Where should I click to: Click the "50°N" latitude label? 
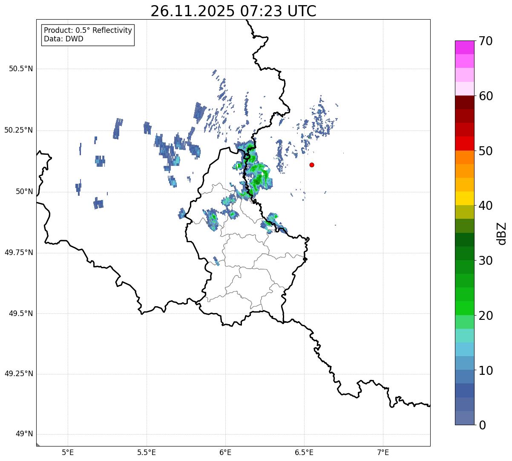coord(24,191)
